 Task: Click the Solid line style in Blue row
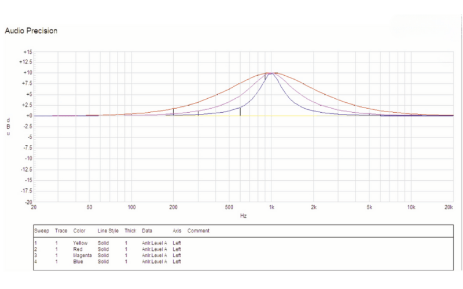[x=104, y=262]
